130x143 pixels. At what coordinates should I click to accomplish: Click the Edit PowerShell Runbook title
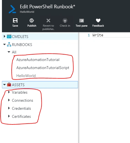tap(48, 7)
